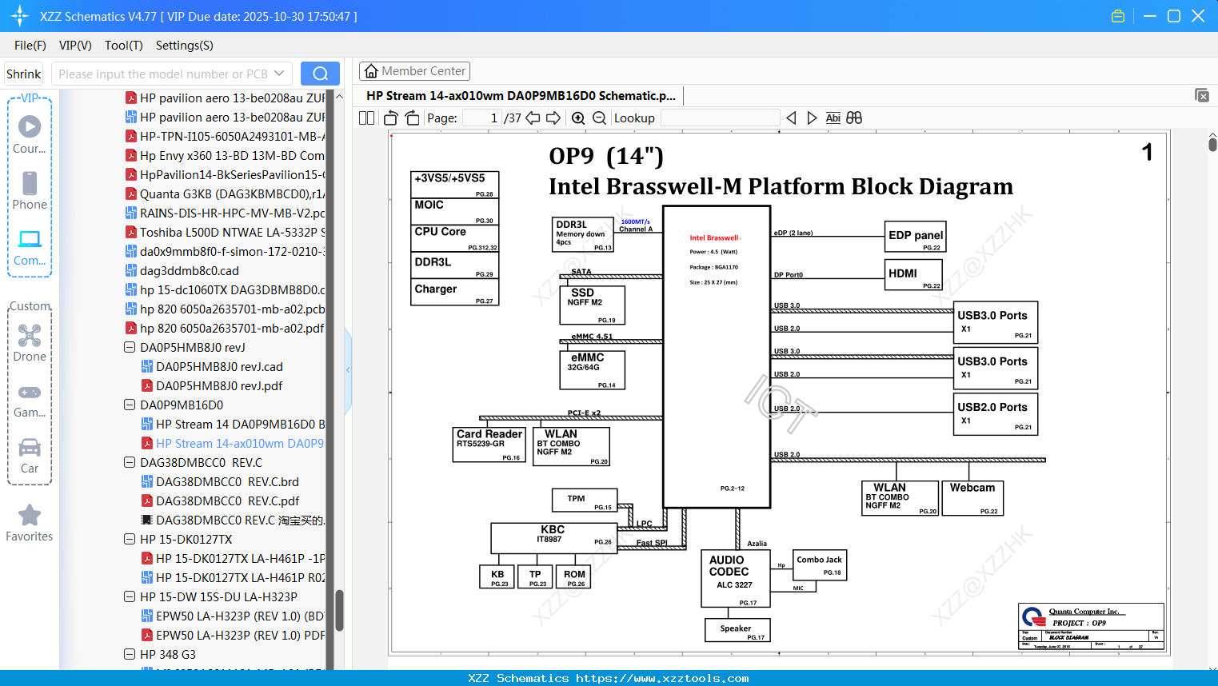
Task: Rotate the page clockwise
Action: [412, 118]
